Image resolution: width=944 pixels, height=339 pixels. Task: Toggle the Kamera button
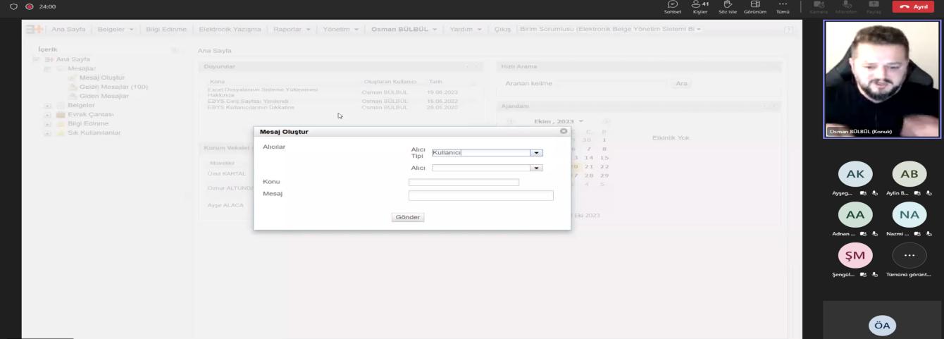818,6
